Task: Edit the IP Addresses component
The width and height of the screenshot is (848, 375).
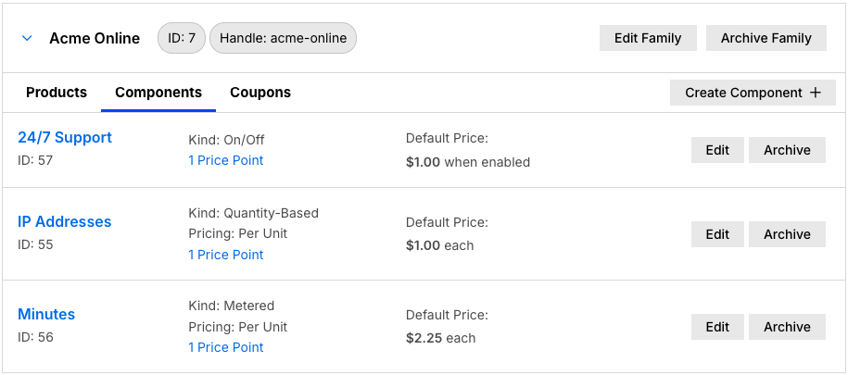Action: 717,234
